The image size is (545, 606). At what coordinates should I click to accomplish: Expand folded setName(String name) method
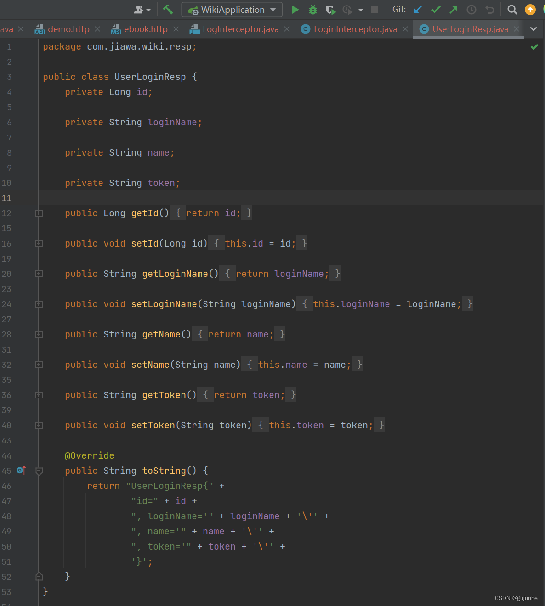pos(39,365)
